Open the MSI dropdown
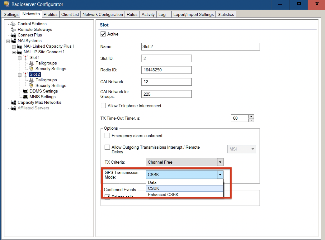This screenshot has height=240, width=325. 253,149
